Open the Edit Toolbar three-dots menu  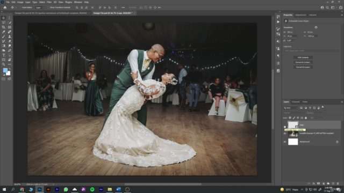tap(10, 64)
